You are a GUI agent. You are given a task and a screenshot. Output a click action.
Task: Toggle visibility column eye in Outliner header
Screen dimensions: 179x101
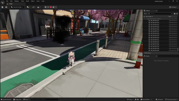[144, 17]
